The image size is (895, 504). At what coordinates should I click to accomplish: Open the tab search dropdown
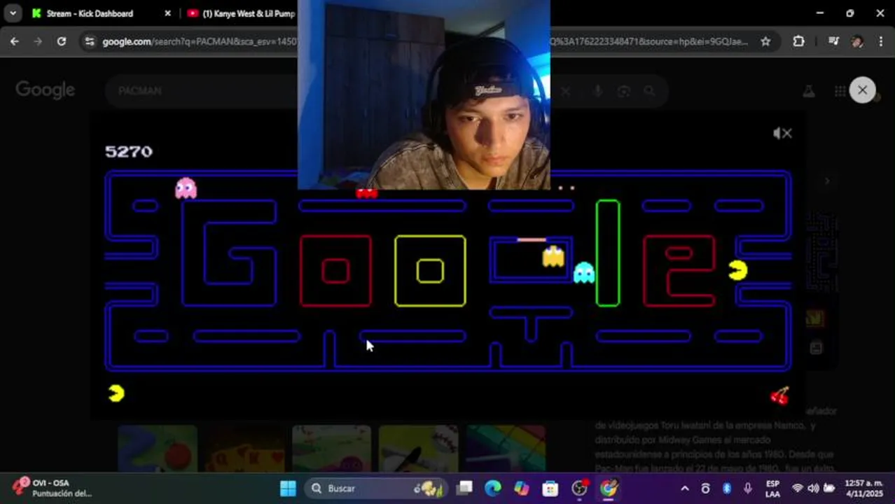(13, 13)
